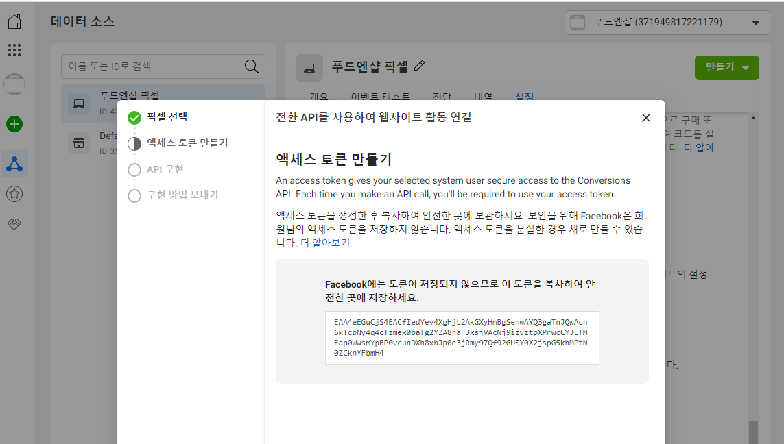The width and height of the screenshot is (784, 444).
Task: Click the access token text box
Action: tap(462, 338)
